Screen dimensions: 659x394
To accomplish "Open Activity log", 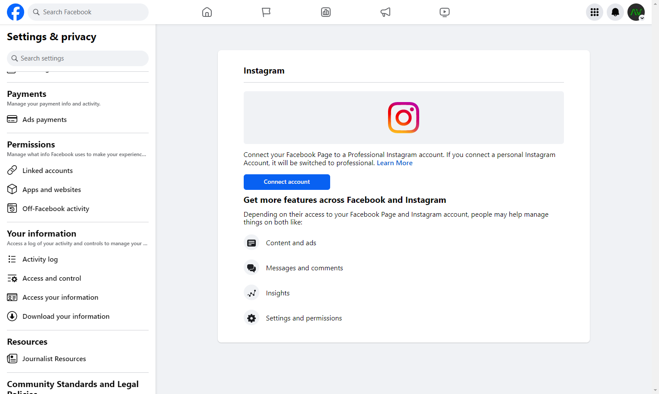I will pos(78,259).
